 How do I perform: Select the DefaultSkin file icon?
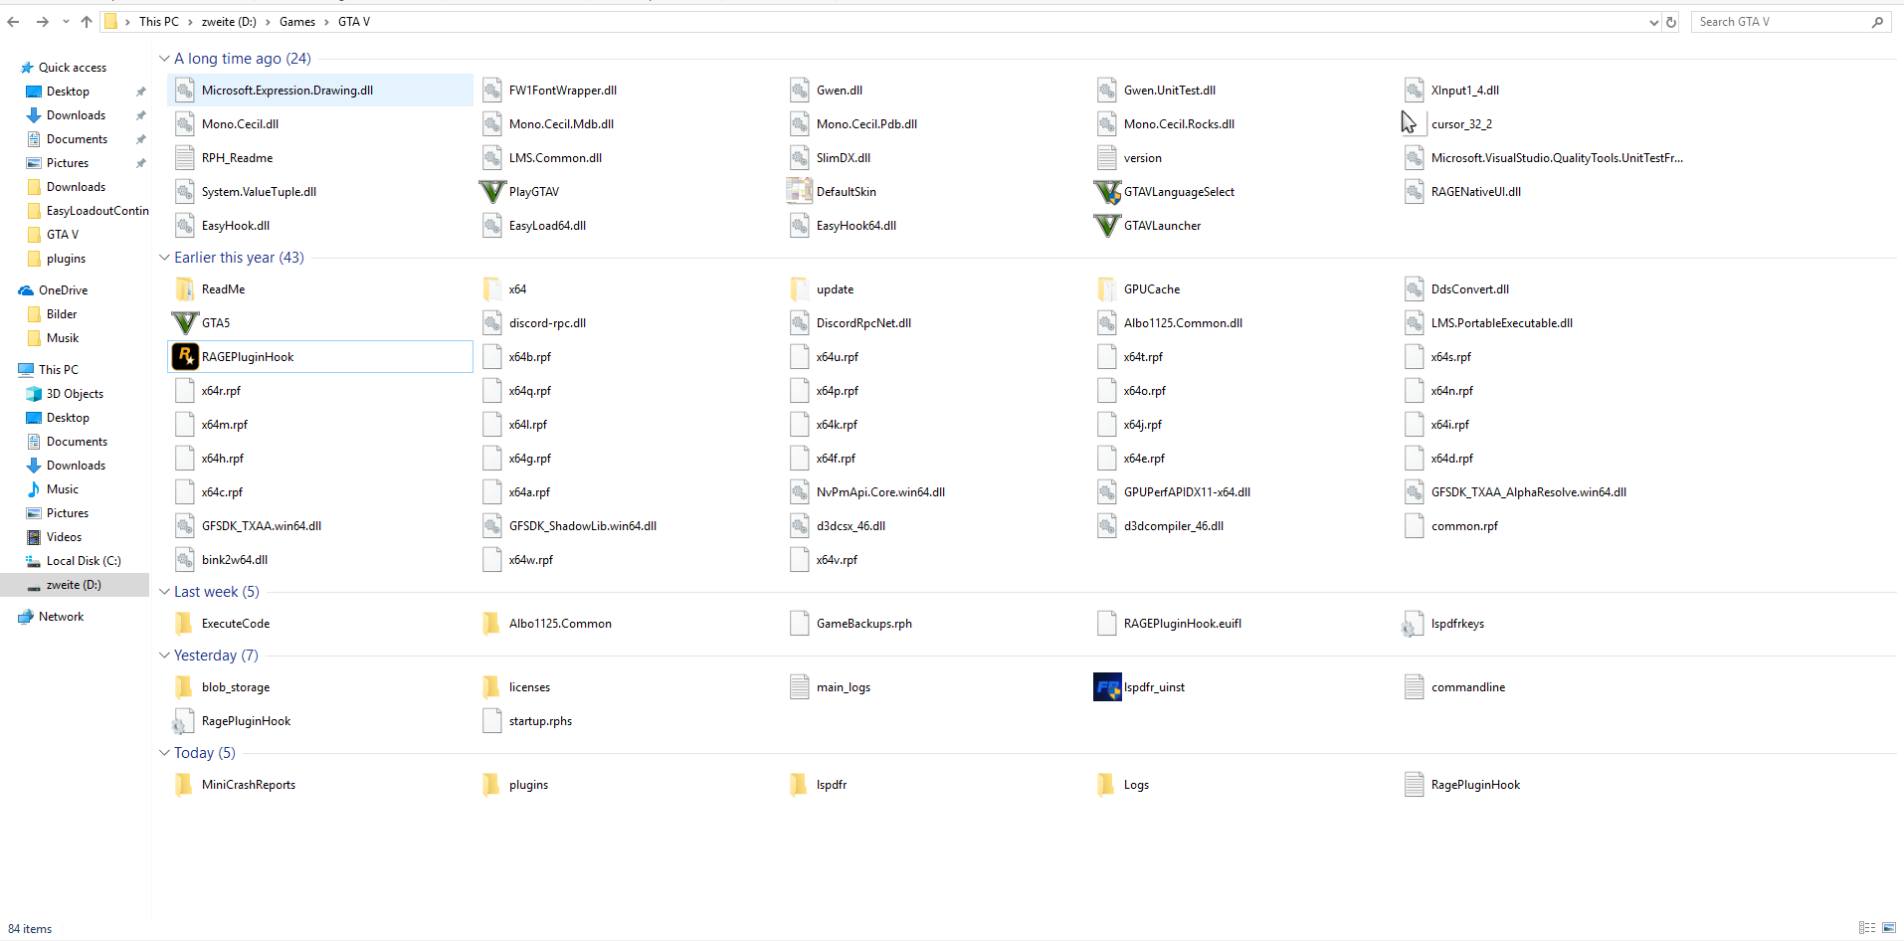(x=800, y=192)
